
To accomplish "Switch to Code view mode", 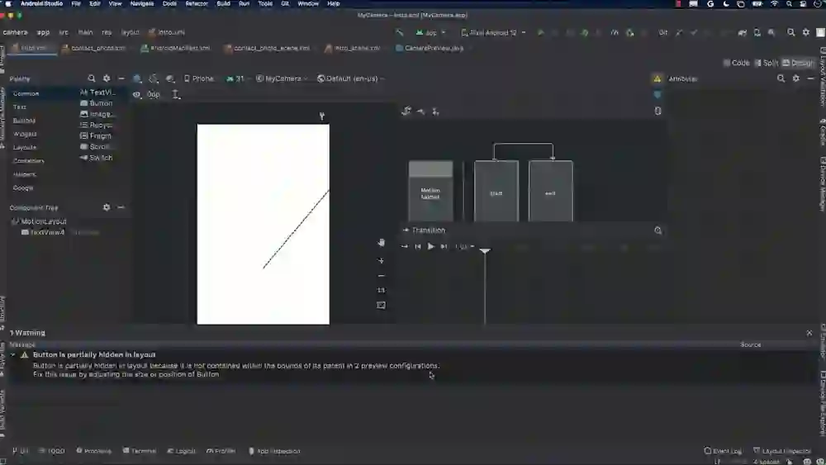I will (x=736, y=63).
